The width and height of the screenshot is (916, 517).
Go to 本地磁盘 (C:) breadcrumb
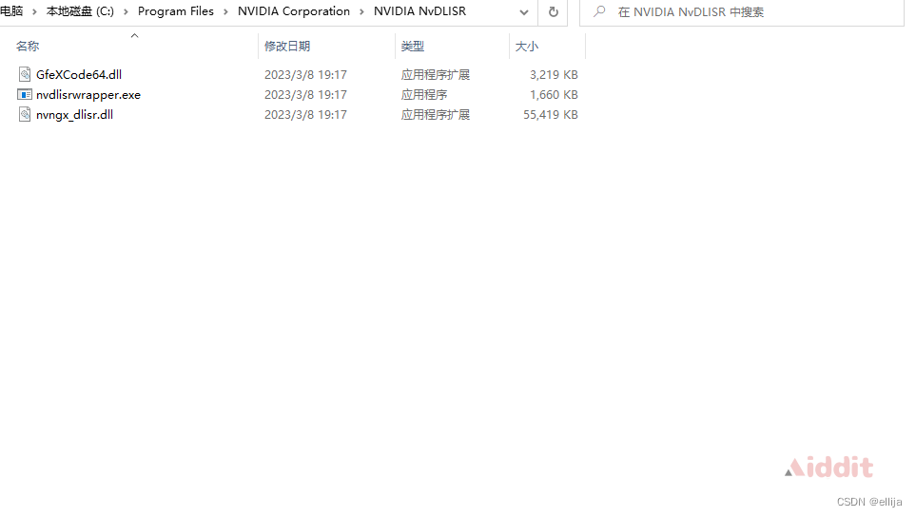tap(80, 11)
